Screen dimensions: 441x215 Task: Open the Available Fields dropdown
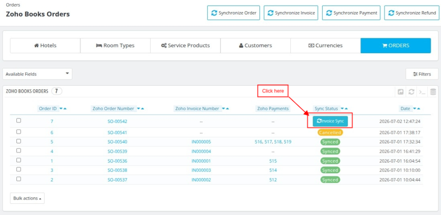[37, 74]
